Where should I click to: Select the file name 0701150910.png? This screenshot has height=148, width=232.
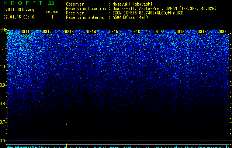coord(19,10)
